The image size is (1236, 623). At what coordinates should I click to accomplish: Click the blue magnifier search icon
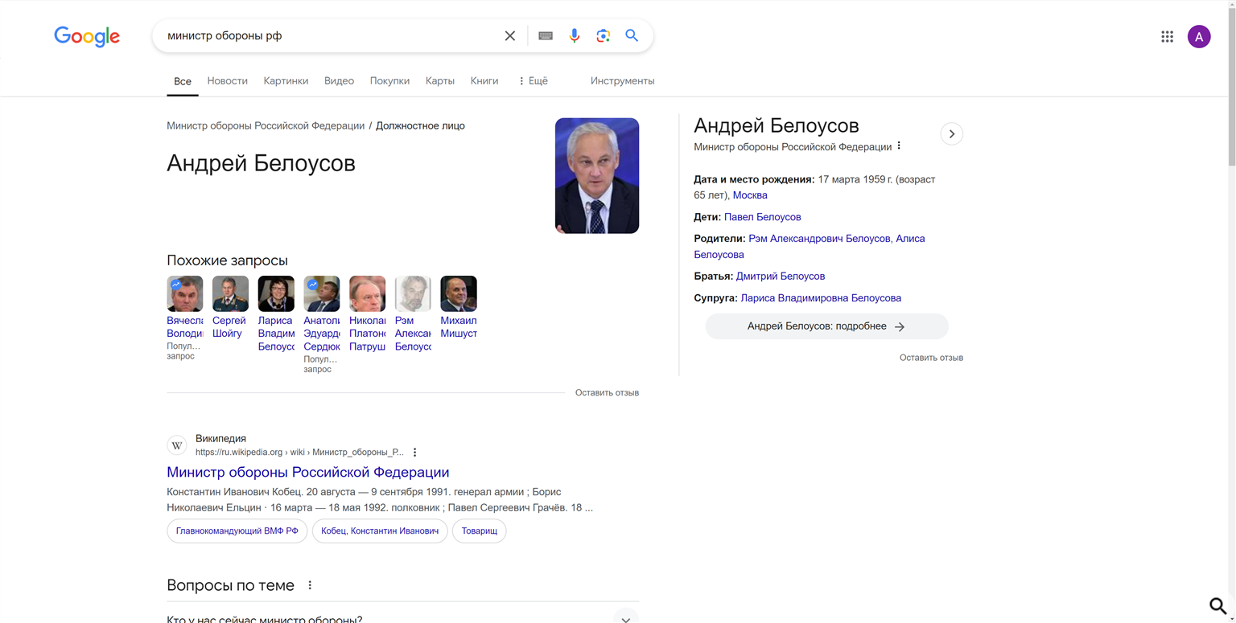[x=632, y=35]
